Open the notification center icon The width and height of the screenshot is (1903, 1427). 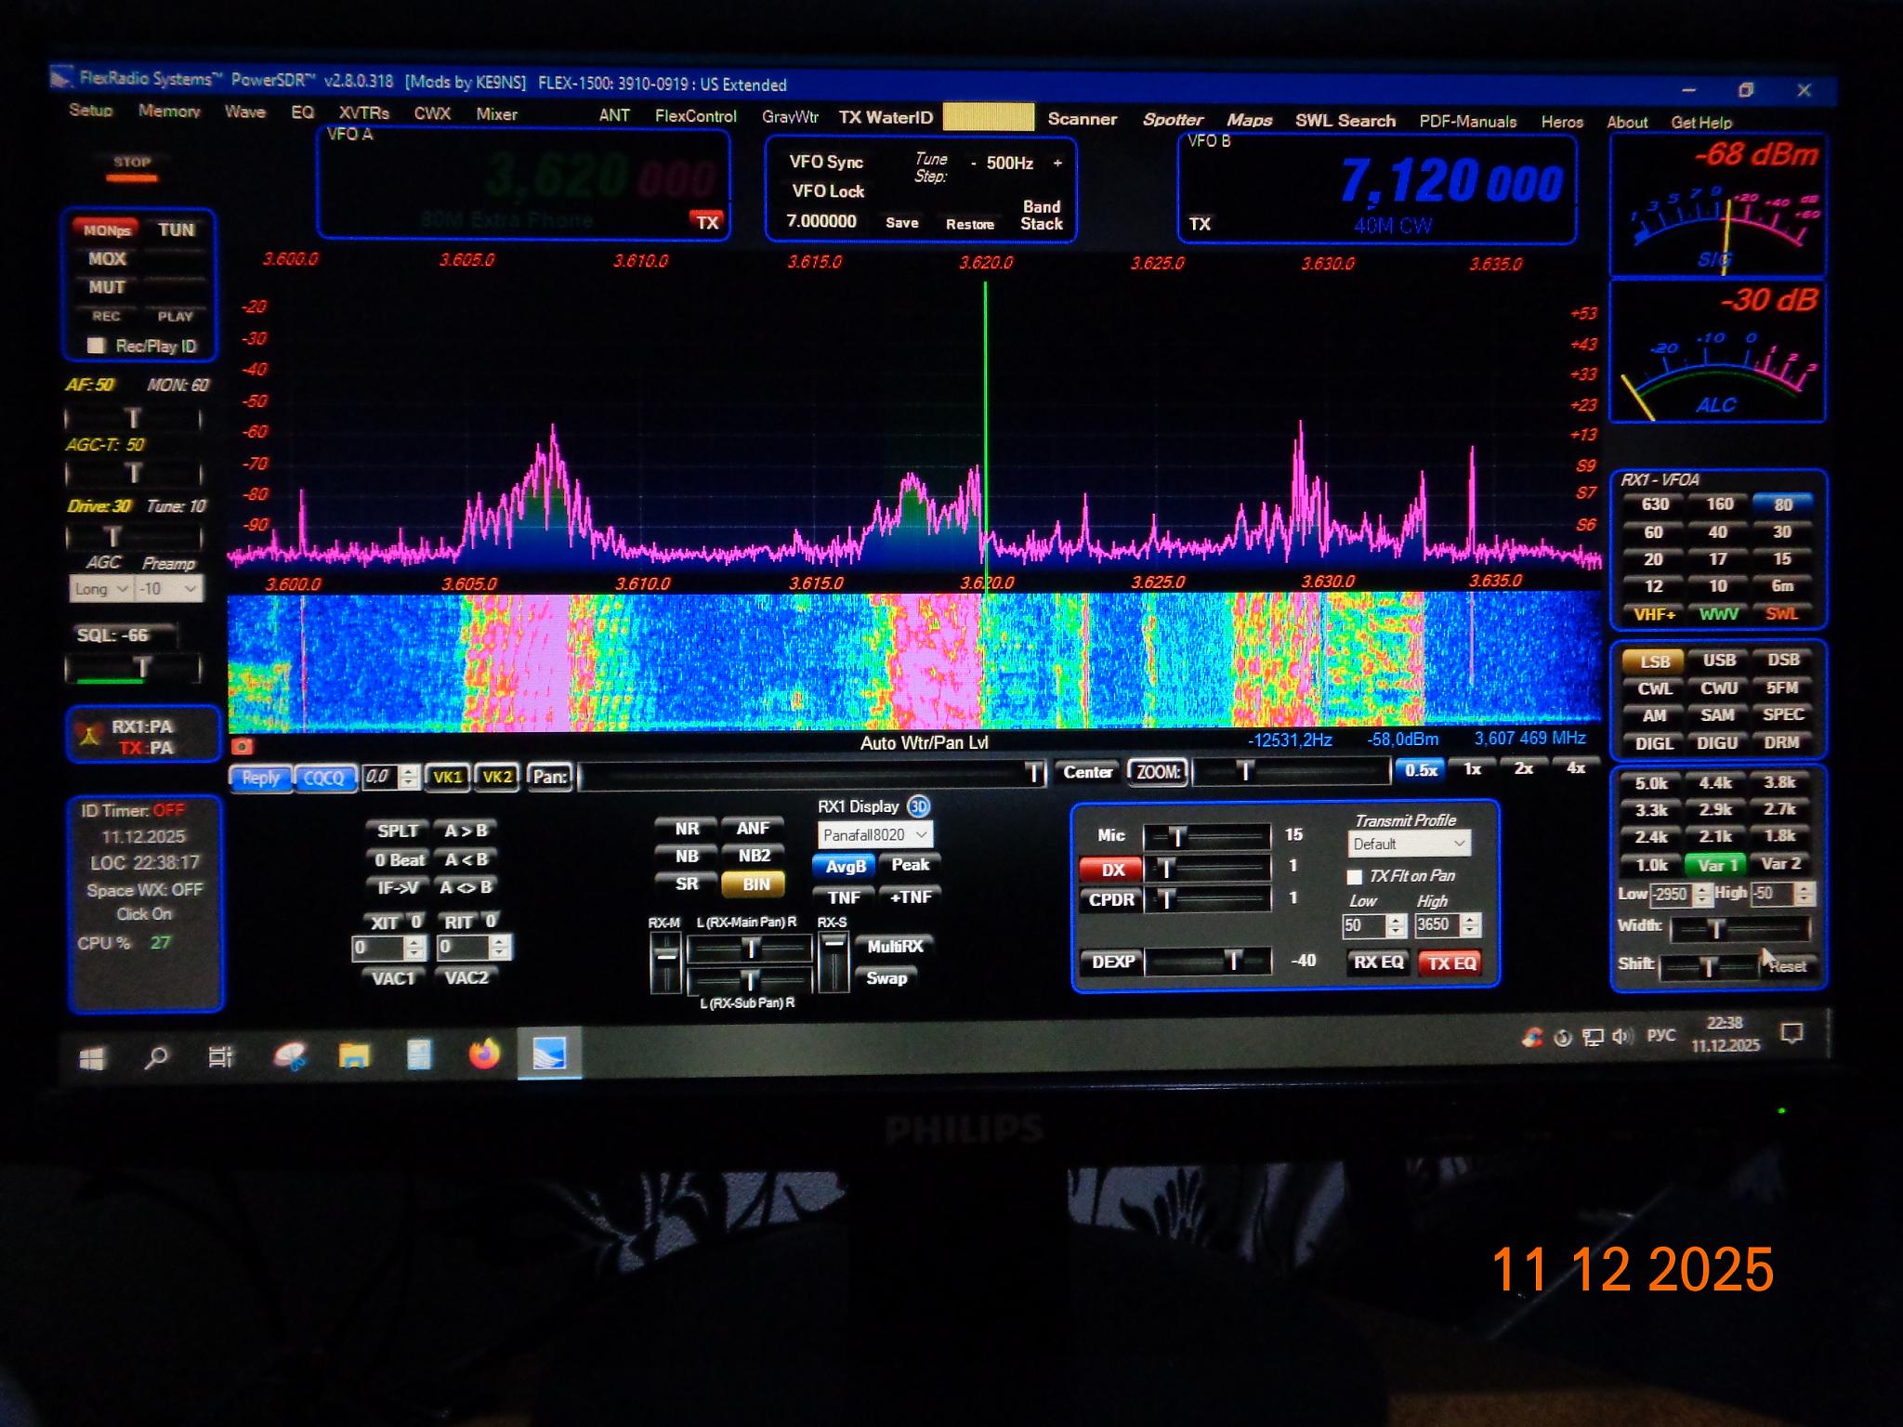(x=1791, y=1034)
